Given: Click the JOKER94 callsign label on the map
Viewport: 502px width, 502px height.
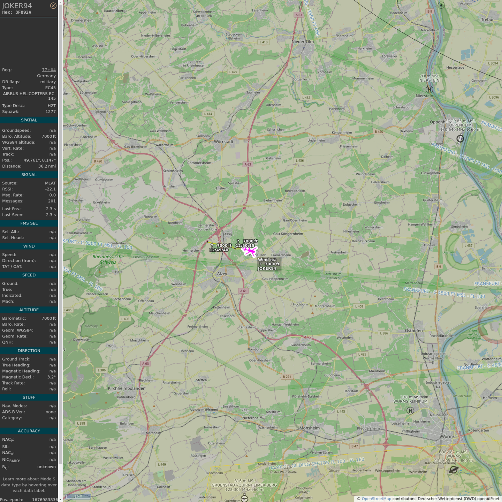Looking at the screenshot, I should (x=267, y=268).
